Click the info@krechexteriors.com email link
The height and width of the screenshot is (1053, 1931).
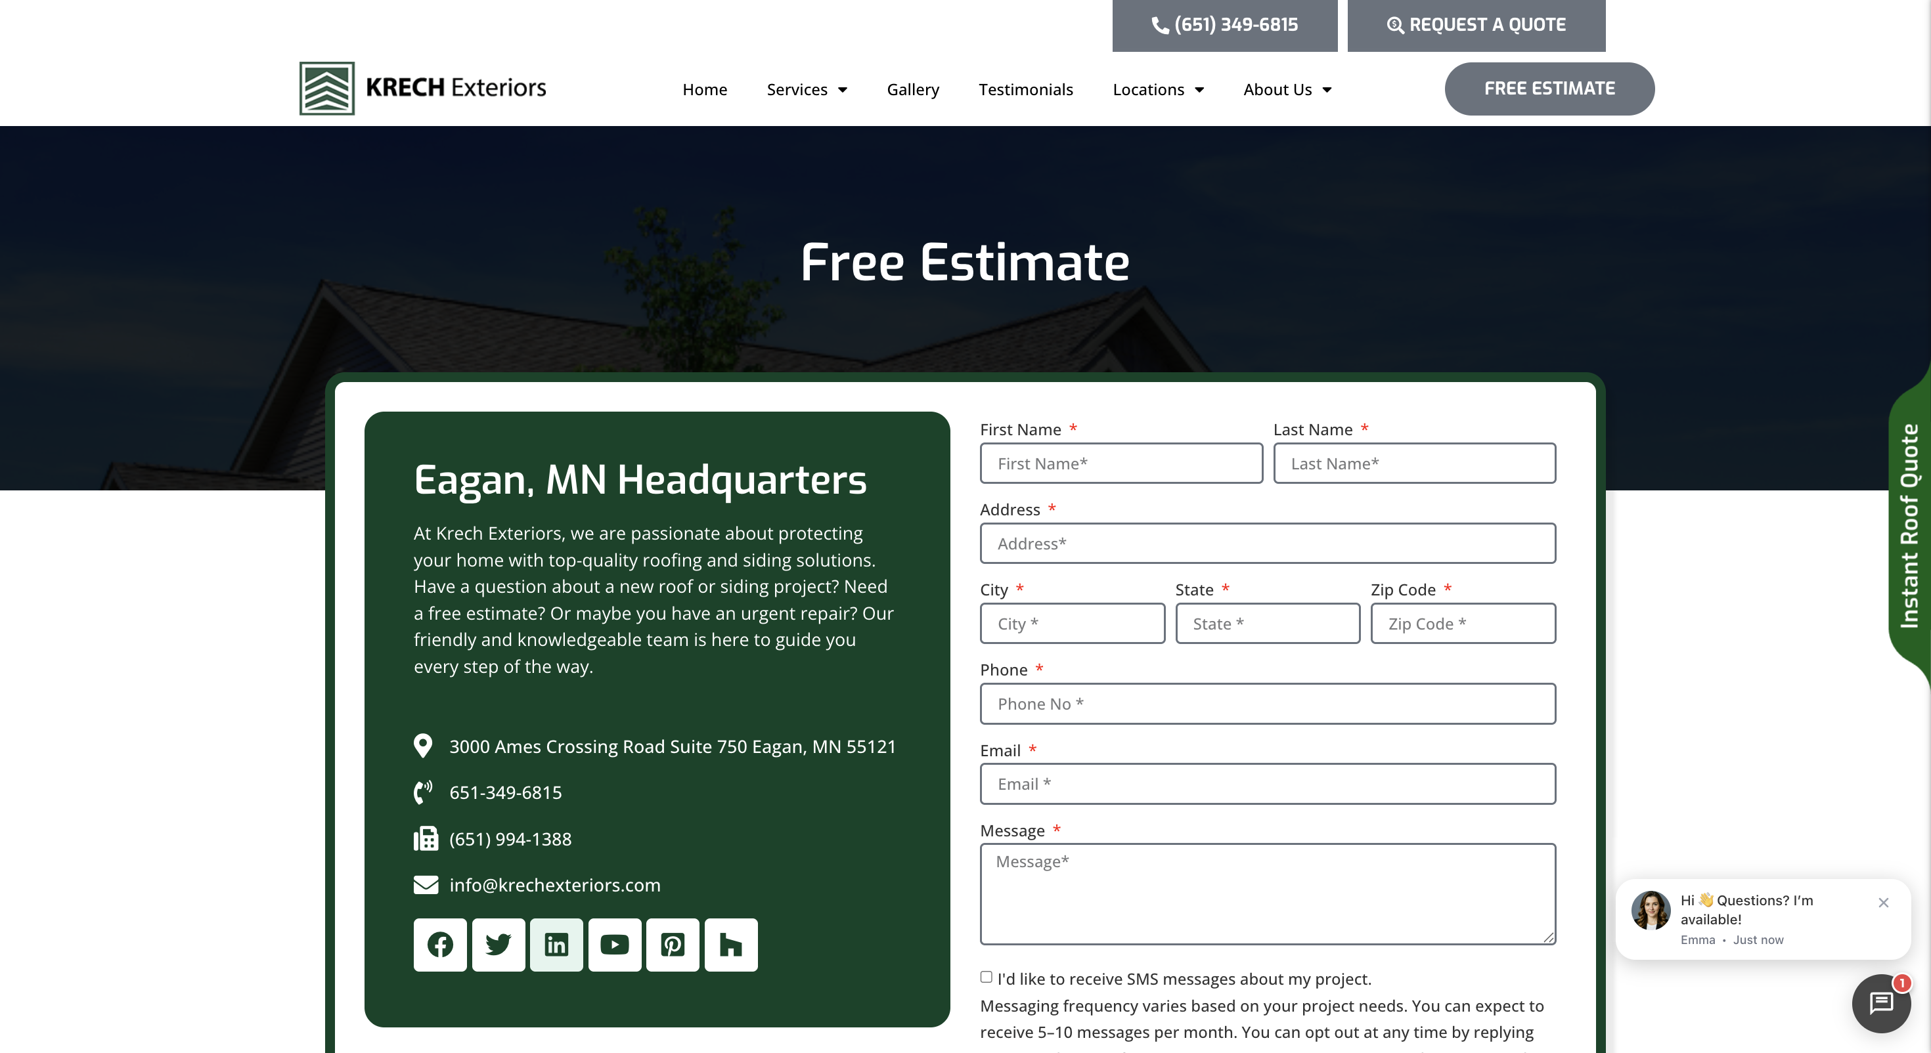[555, 884]
